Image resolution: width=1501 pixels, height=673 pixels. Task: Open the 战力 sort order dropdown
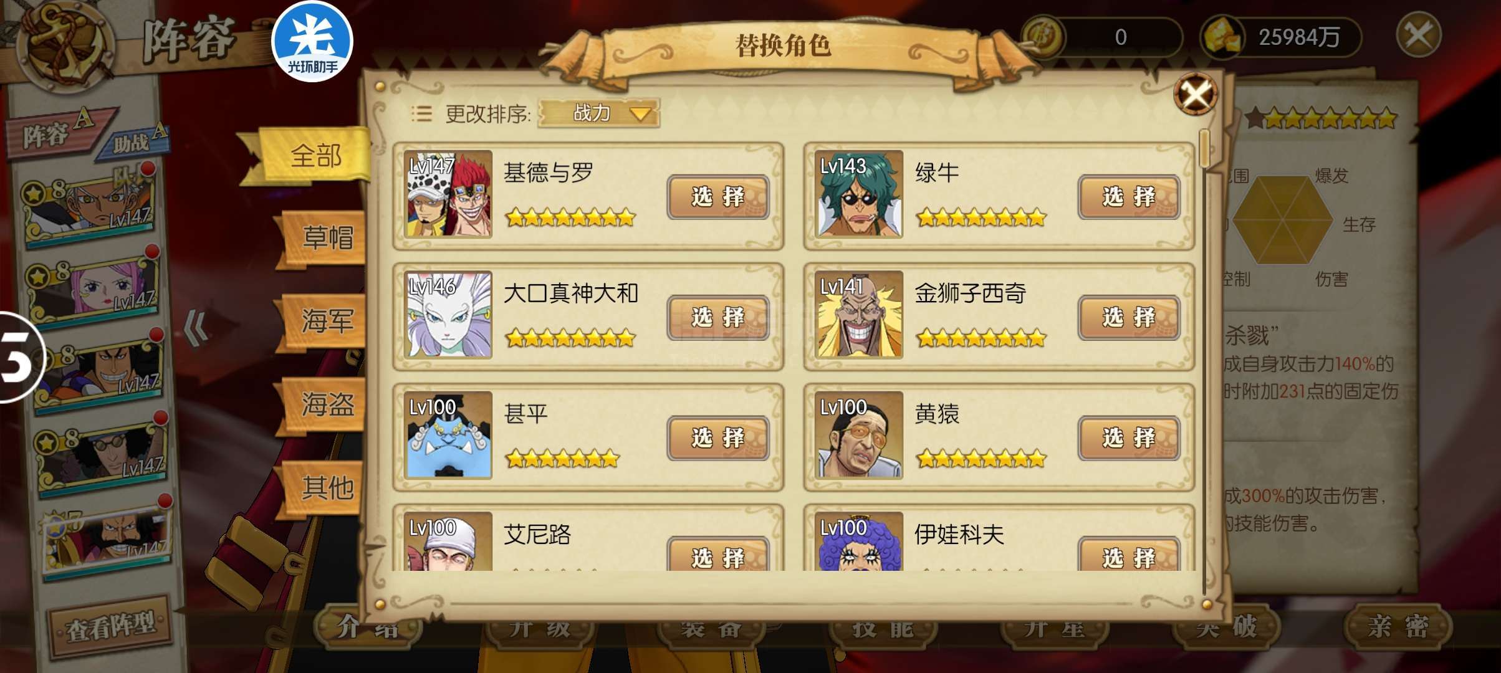pyautogui.click(x=598, y=113)
